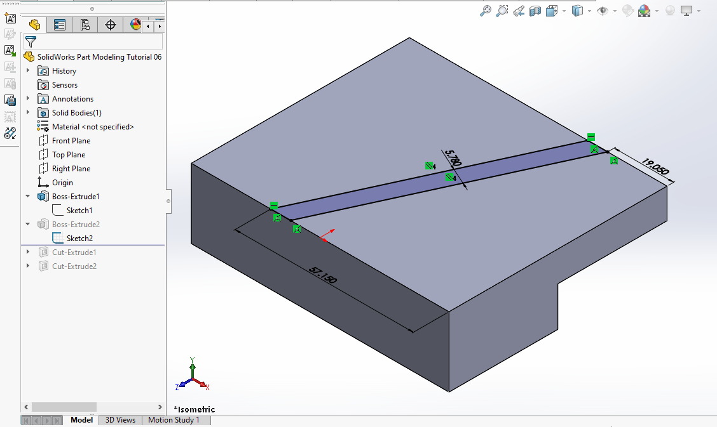717x427 pixels.
Task: Collapse the Boss-Extrude2 feature
Action: tap(28, 224)
